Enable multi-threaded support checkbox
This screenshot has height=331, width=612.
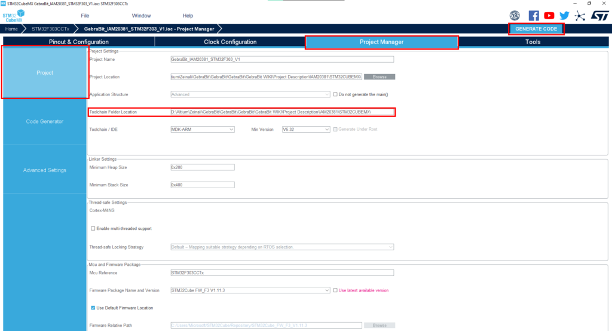tap(93, 229)
